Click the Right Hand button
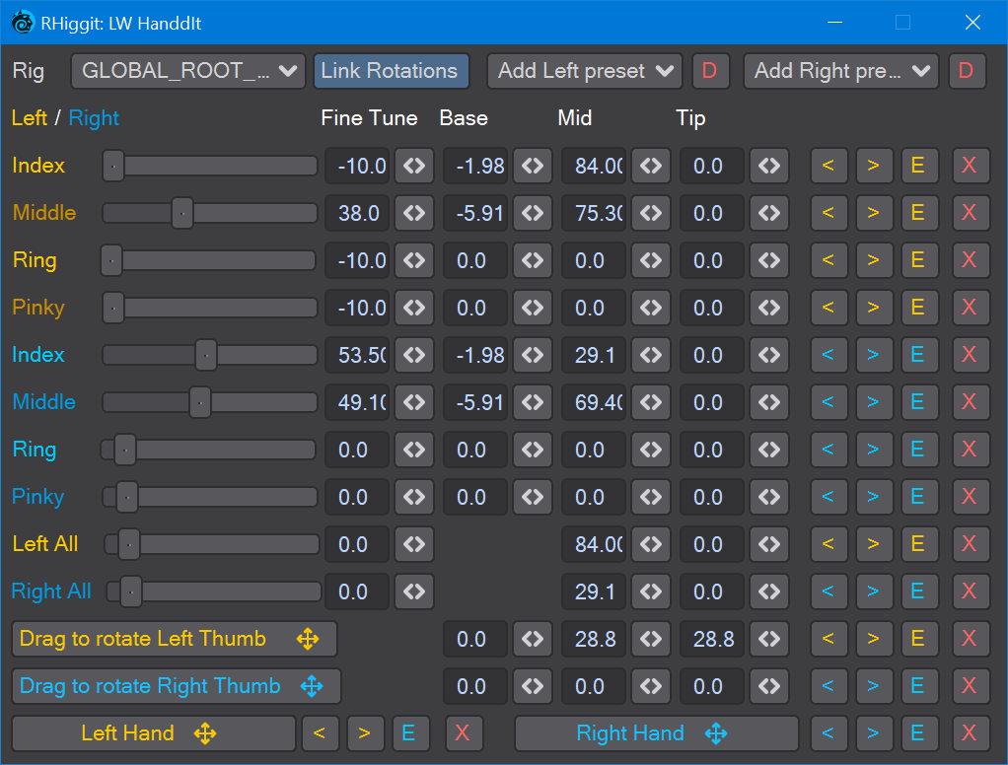Screen dimensions: 1008x765 pyautogui.click(x=656, y=733)
